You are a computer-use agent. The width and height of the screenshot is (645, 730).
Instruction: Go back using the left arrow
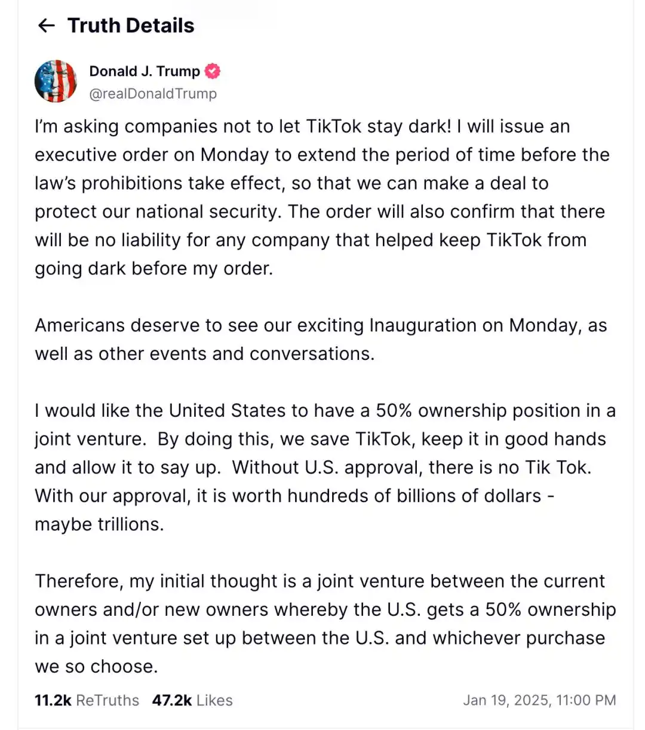tap(46, 26)
